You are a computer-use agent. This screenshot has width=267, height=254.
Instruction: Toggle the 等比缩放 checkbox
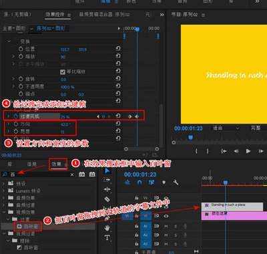63,72
